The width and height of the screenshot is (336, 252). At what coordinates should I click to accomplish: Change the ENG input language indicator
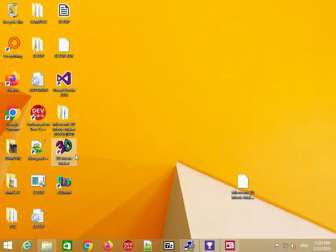point(304,245)
